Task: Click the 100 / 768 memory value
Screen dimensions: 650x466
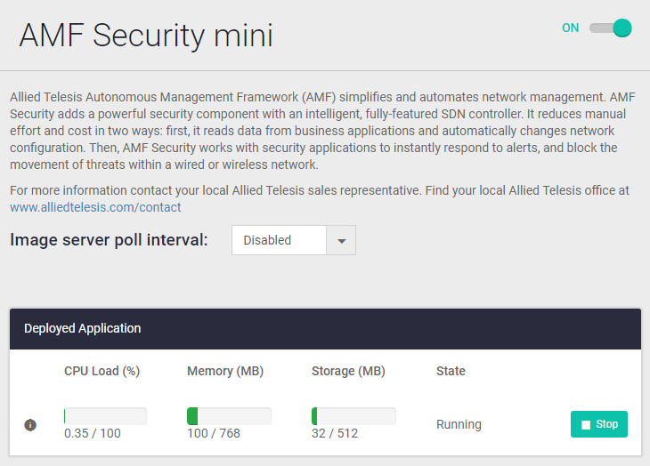Action: coord(214,433)
